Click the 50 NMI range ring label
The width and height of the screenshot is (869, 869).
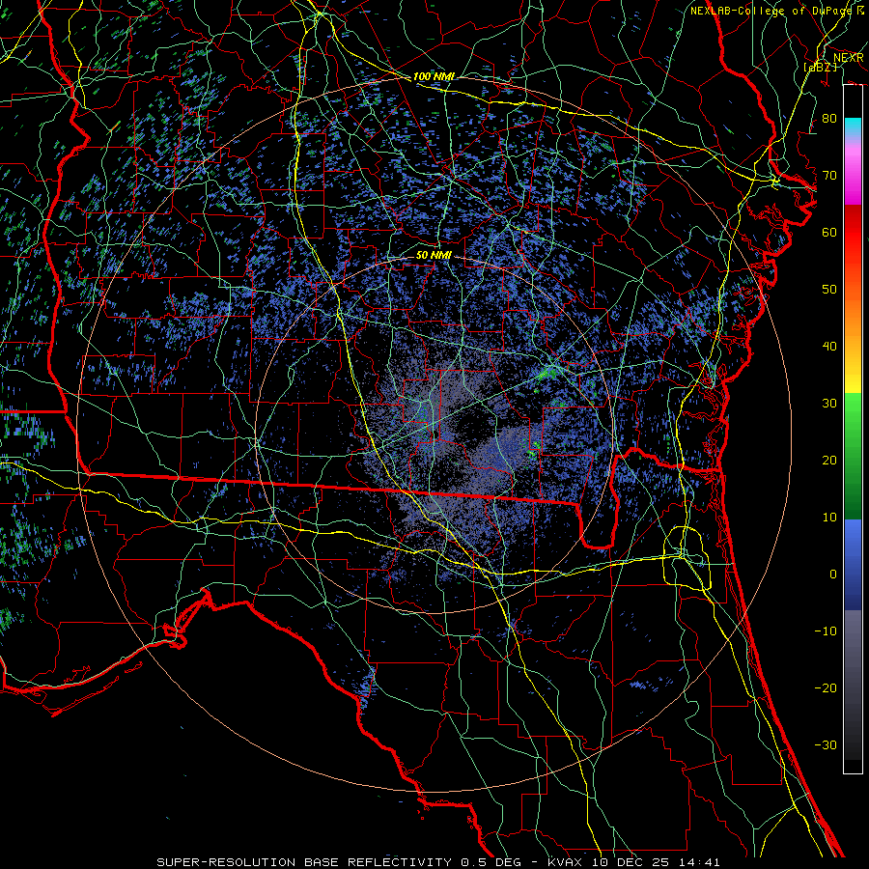(434, 255)
